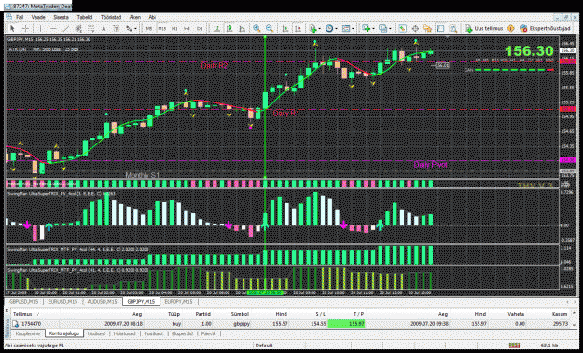Open the arrows objects dropdown
Screen dimensions: 583x353
[131, 28]
